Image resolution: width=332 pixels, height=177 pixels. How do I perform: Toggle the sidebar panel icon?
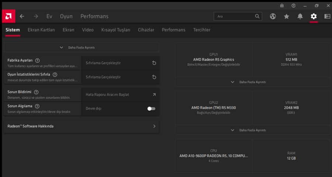point(327,16)
